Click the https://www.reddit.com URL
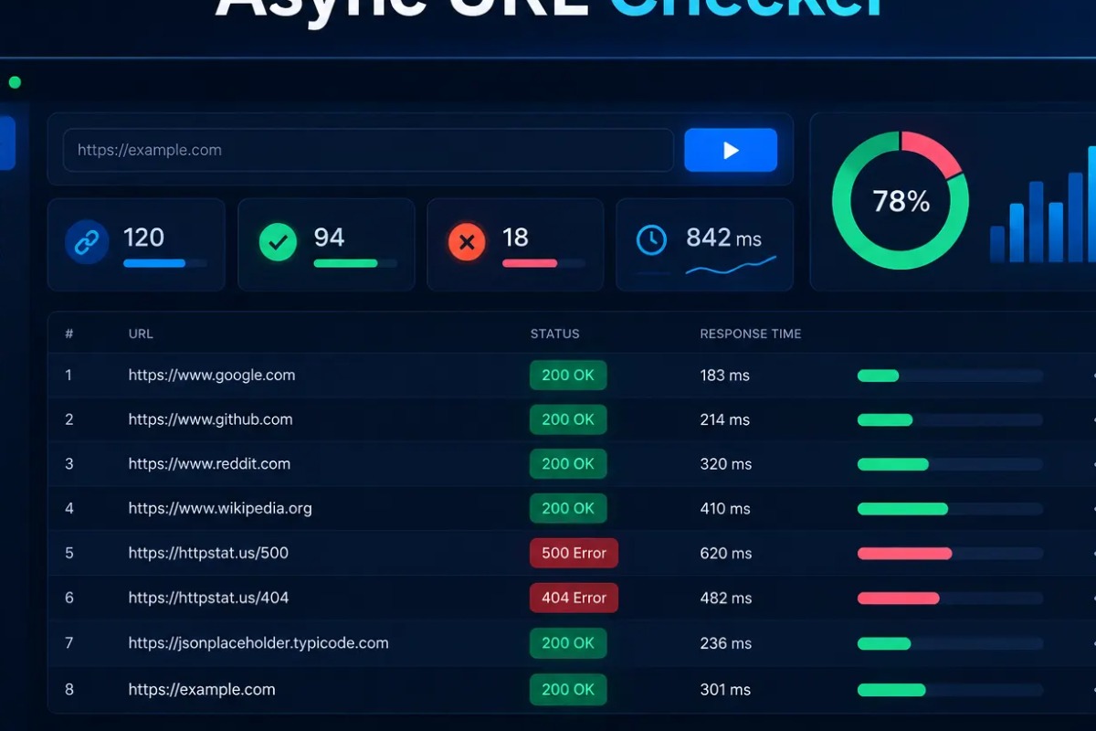Viewport: 1096px width, 731px height. click(x=209, y=463)
